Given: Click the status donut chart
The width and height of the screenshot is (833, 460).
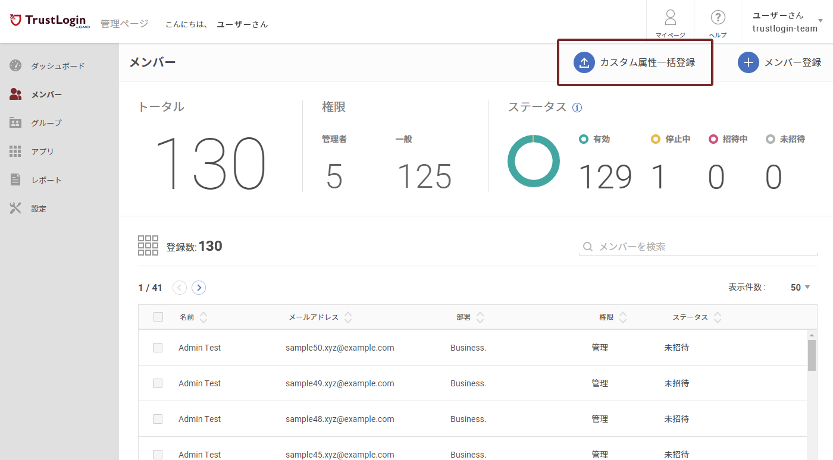Looking at the screenshot, I should (x=534, y=161).
